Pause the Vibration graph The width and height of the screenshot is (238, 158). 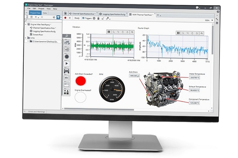109,32
